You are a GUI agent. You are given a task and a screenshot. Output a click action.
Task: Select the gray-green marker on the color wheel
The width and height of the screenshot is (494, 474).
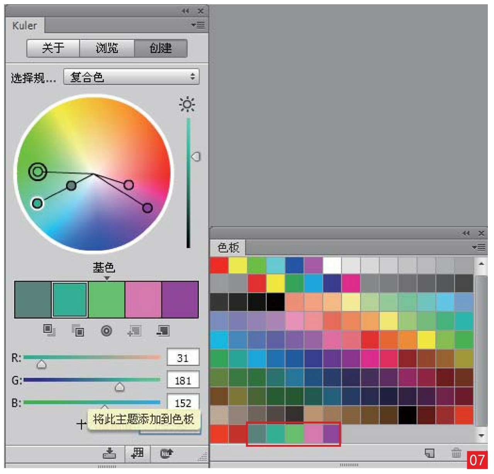[x=71, y=186]
